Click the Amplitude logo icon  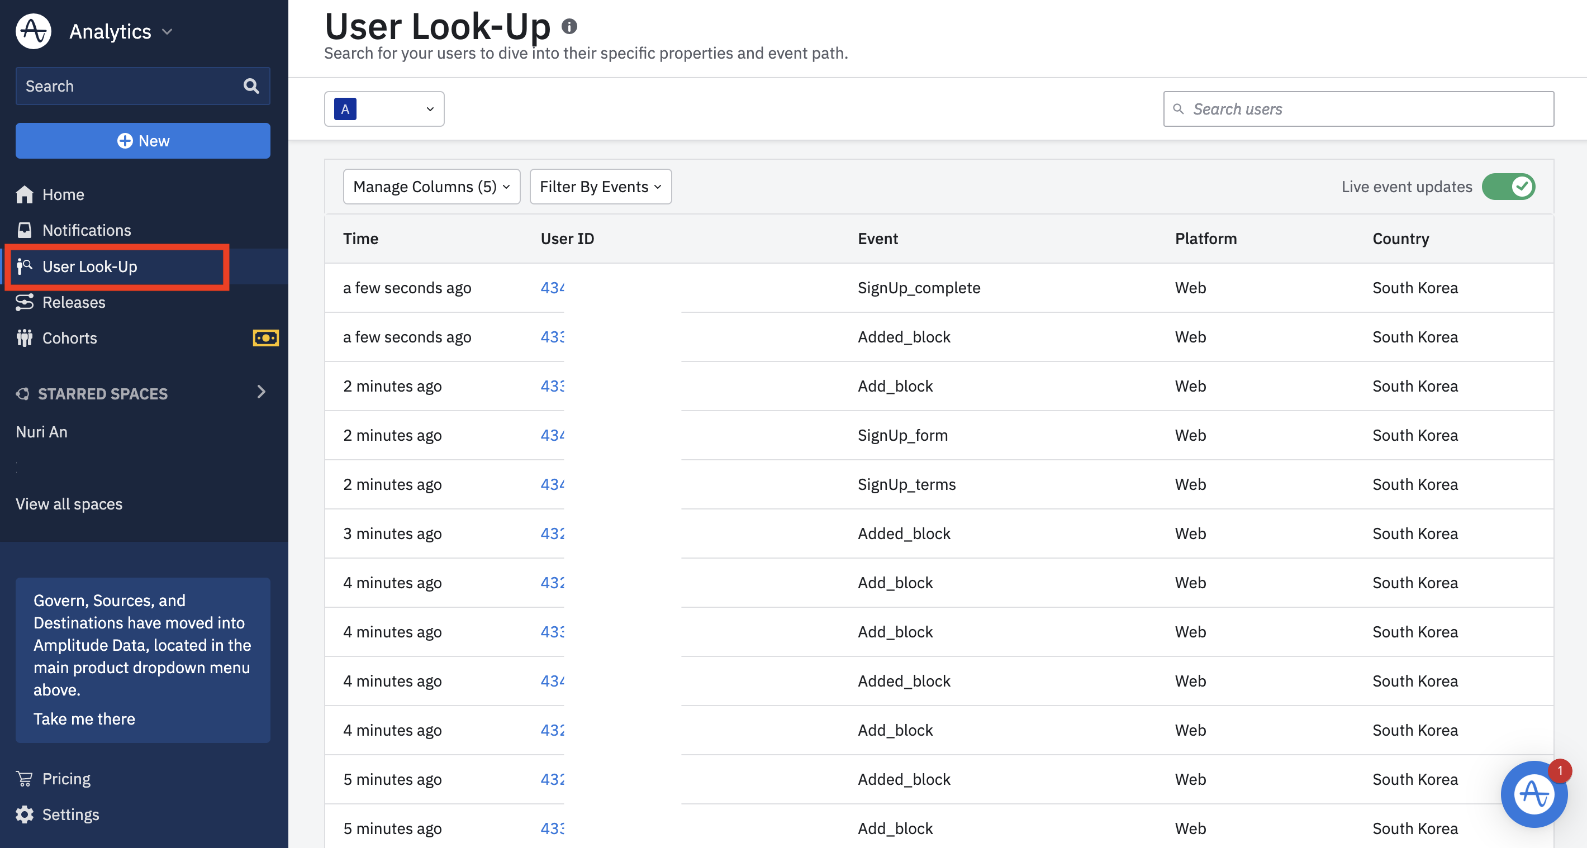pos(34,31)
